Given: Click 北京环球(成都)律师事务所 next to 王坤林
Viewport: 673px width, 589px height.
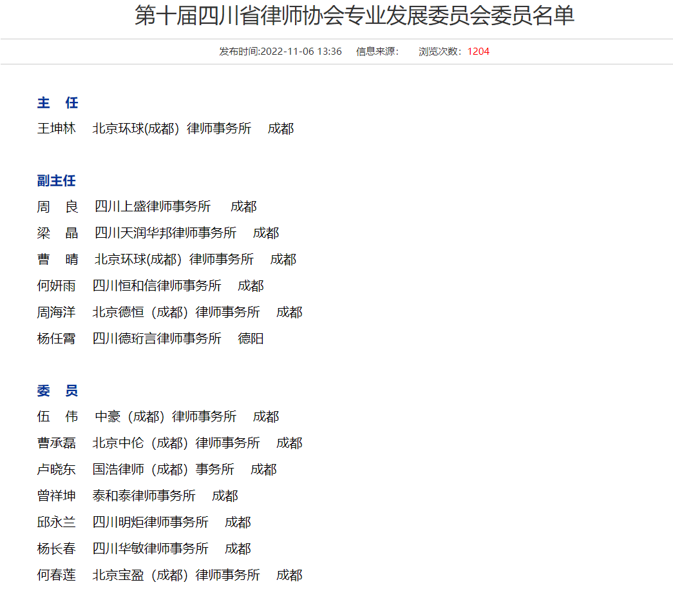Looking at the screenshot, I should point(172,128).
